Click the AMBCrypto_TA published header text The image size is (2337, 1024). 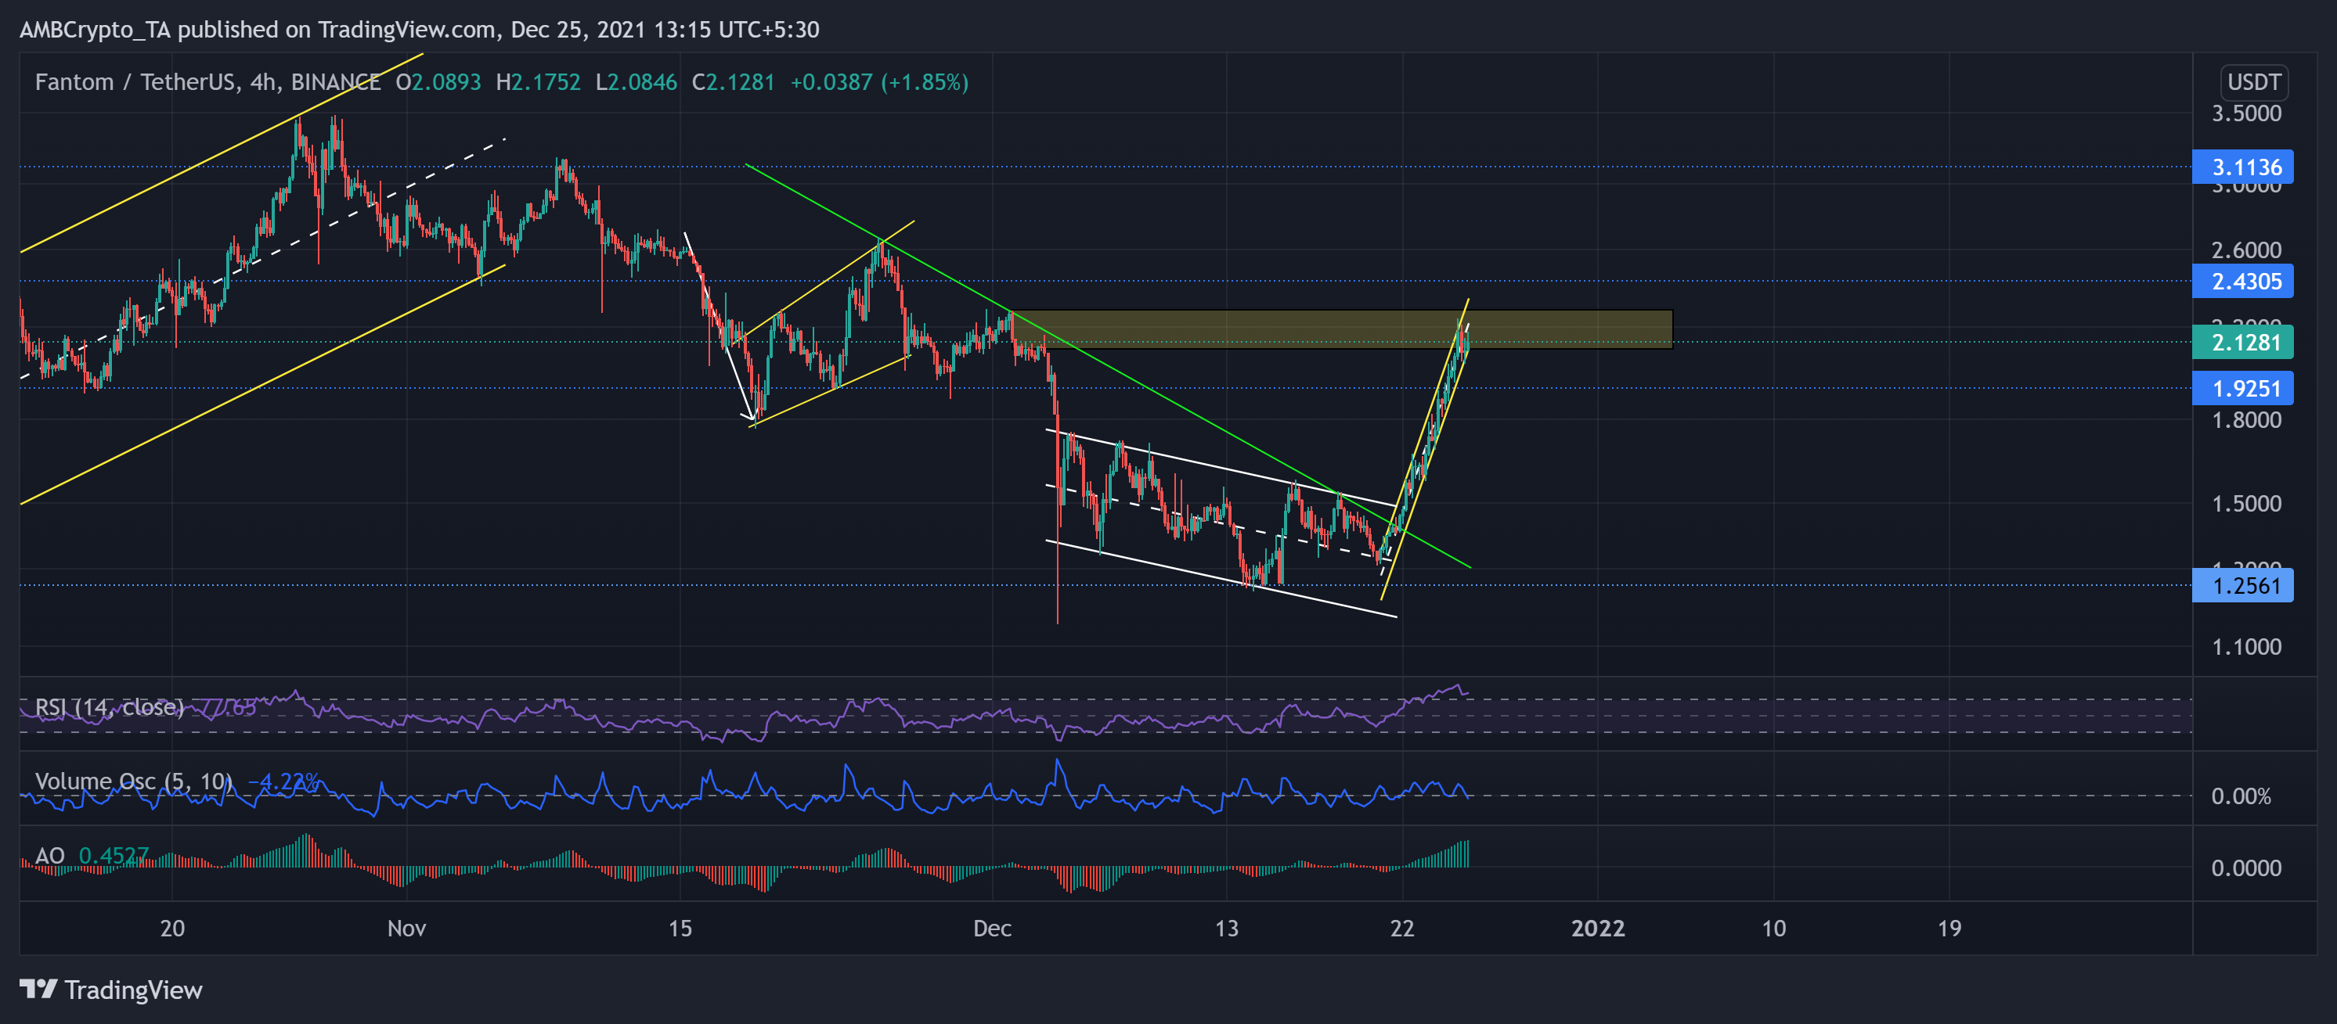(x=419, y=30)
